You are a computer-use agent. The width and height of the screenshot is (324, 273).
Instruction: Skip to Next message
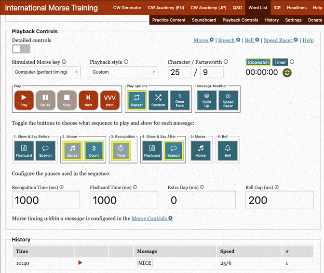click(88, 100)
